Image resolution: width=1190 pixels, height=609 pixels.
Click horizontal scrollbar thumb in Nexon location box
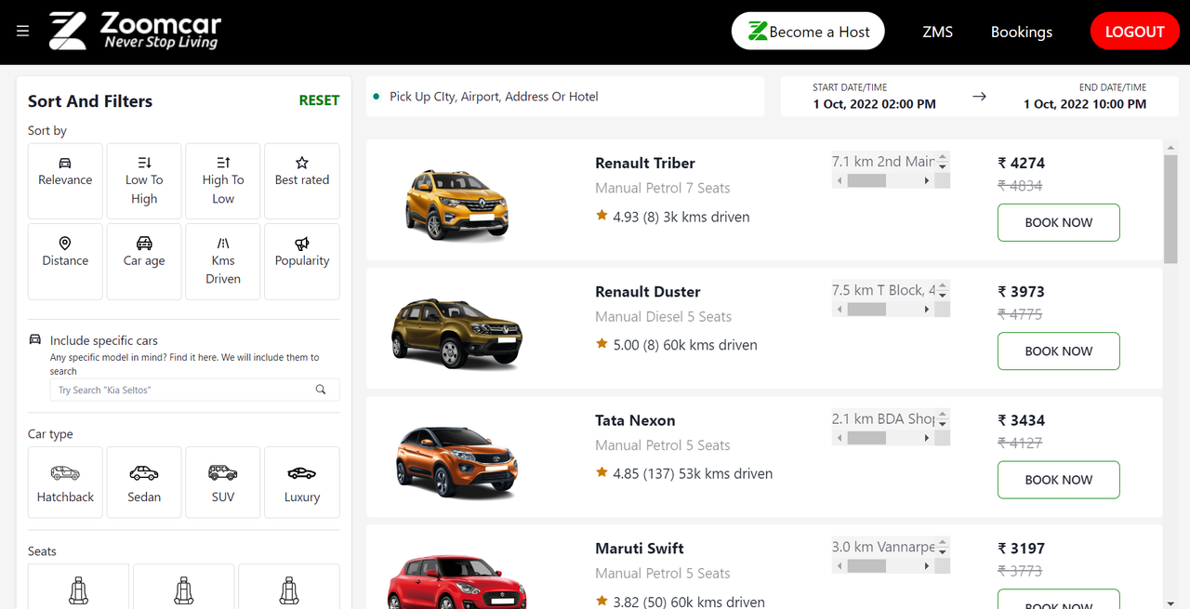[x=866, y=438]
